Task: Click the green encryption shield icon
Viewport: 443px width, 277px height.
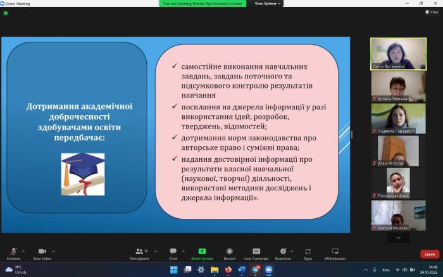Action: click(x=6, y=12)
